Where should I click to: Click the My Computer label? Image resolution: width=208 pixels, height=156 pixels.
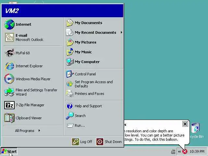tap(87, 62)
